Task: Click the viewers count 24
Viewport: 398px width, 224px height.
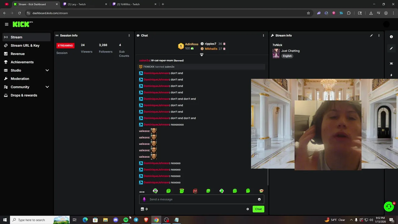Action: click(x=83, y=45)
